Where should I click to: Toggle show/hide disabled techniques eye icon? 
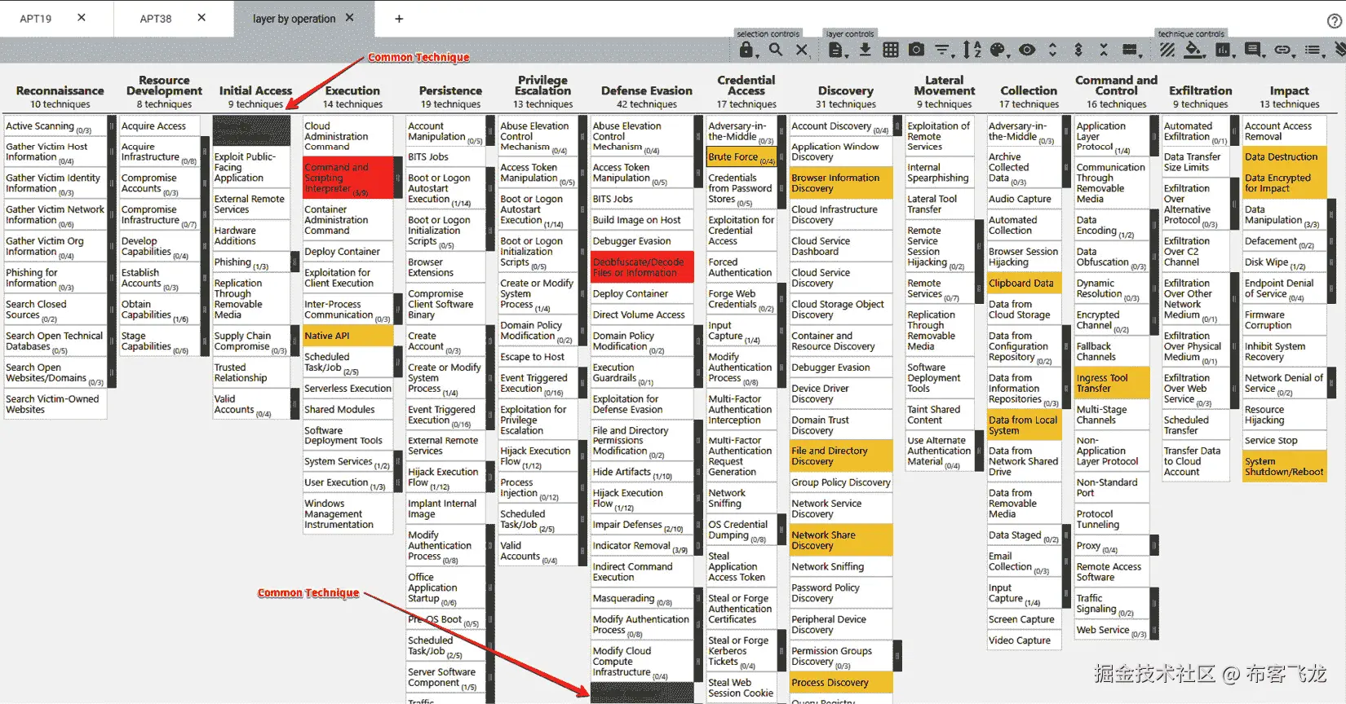click(1027, 51)
